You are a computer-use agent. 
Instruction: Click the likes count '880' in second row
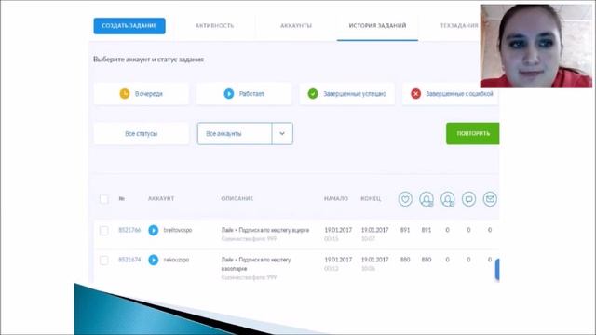[x=405, y=260]
